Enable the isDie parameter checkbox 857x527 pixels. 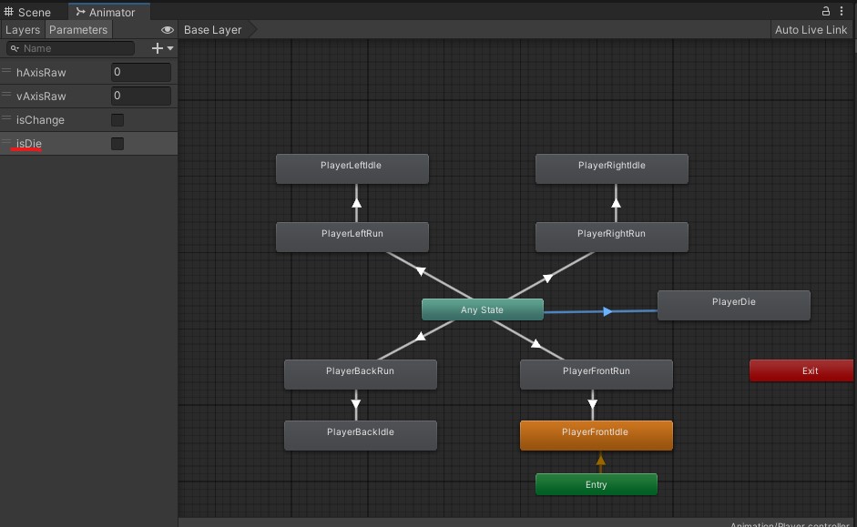[117, 143]
